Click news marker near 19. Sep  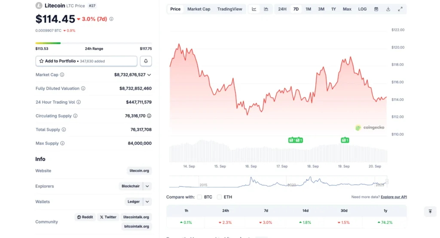tap(345, 140)
